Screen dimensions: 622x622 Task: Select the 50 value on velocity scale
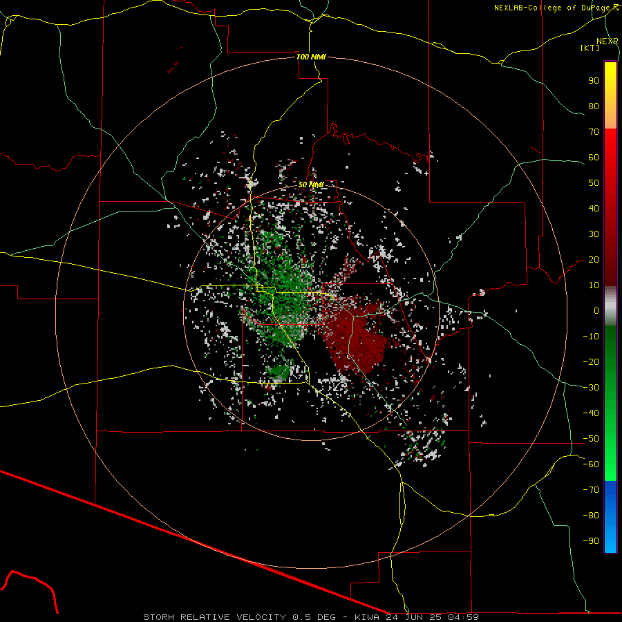tap(594, 183)
